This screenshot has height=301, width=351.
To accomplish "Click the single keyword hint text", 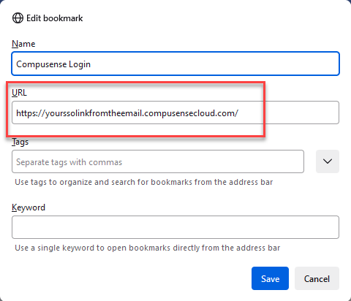I will tap(148, 248).
